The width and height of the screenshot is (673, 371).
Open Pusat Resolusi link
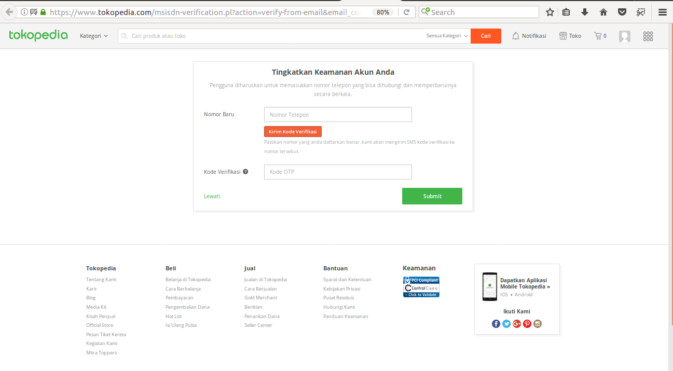(339, 298)
